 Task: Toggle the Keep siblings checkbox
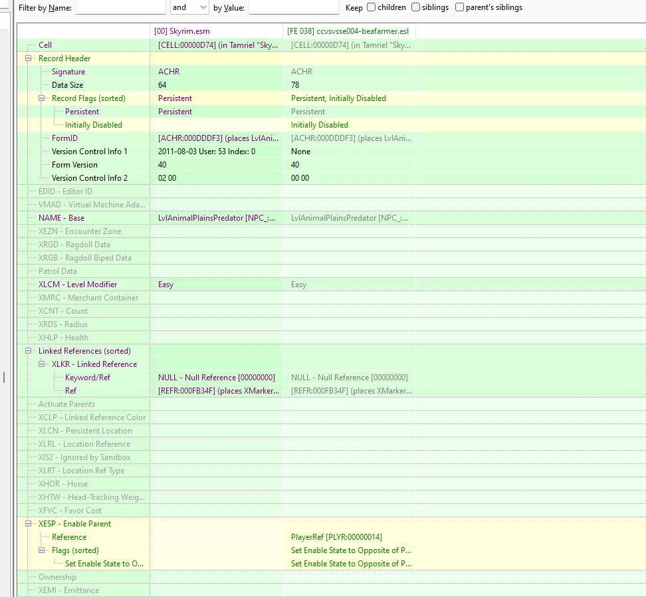pyautogui.click(x=415, y=7)
